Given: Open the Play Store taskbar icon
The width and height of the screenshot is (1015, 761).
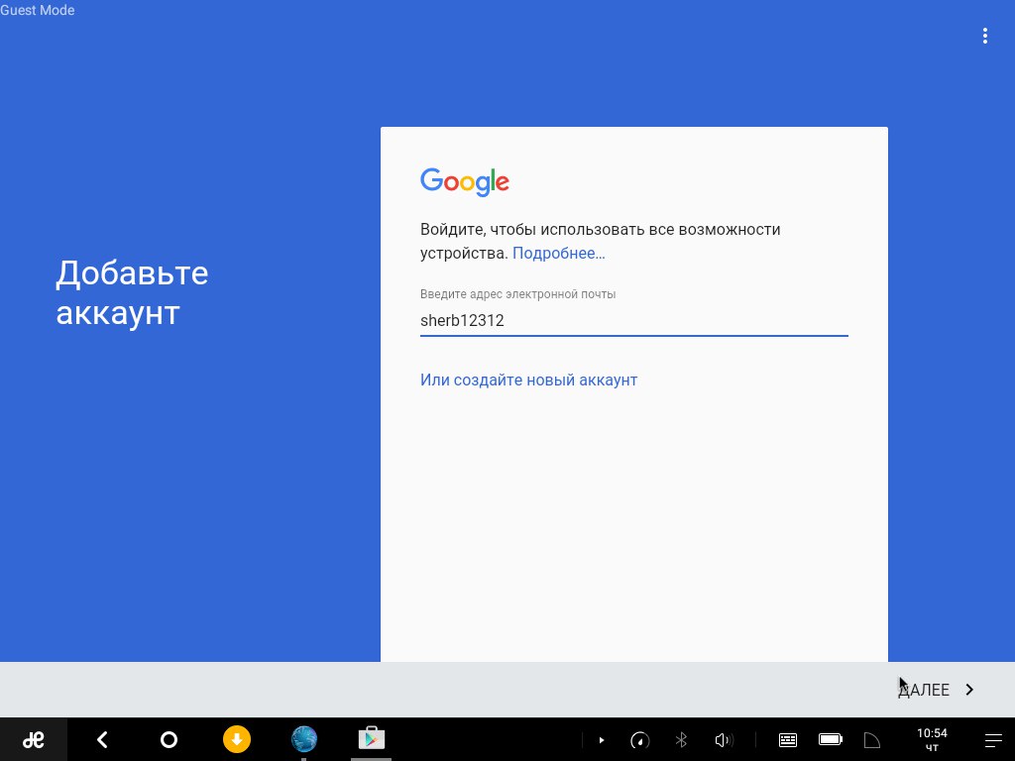Looking at the screenshot, I should [x=372, y=739].
